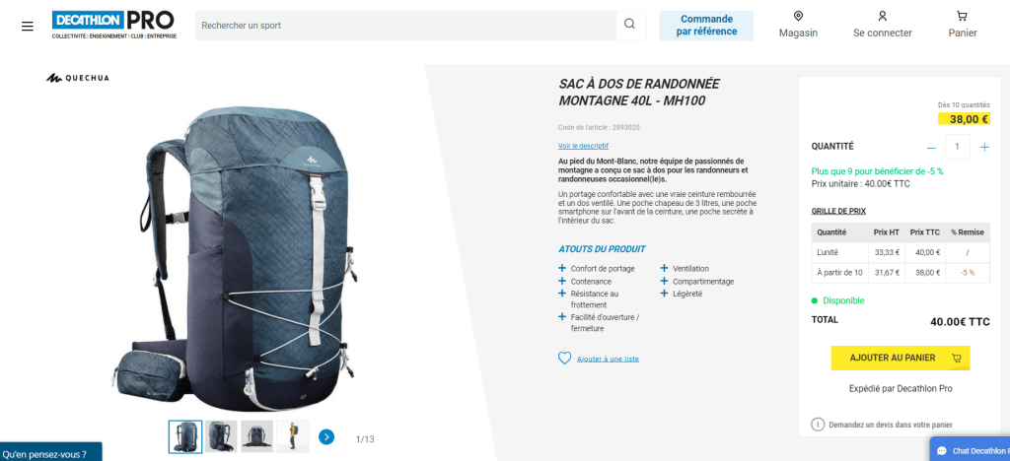Click Commande par référence button
The height and width of the screenshot is (461, 1010).
[706, 25]
